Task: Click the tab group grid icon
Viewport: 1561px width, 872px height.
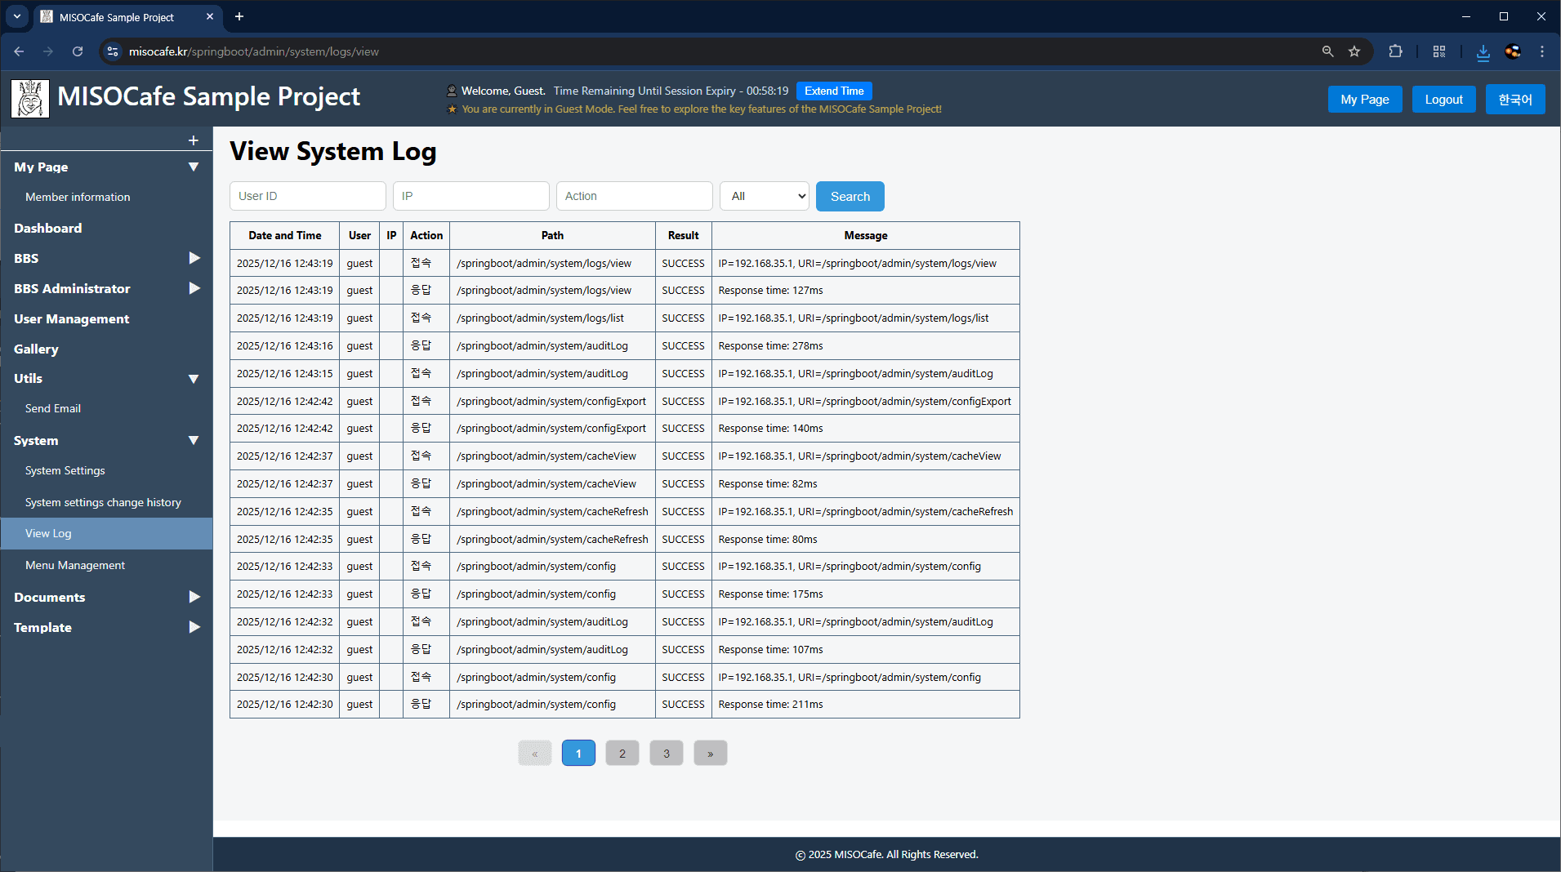Action: [x=1439, y=51]
